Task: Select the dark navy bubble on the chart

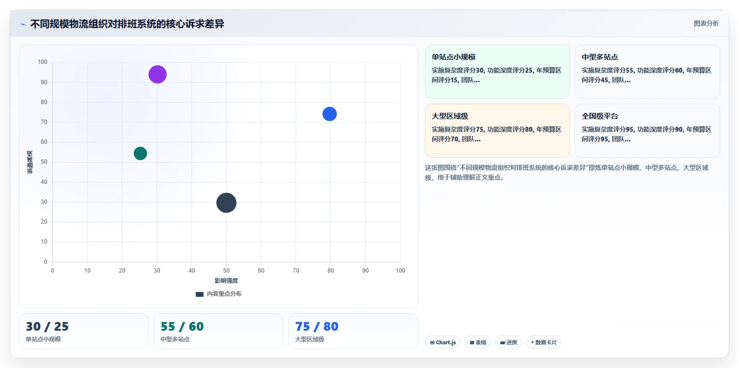Action: point(226,202)
